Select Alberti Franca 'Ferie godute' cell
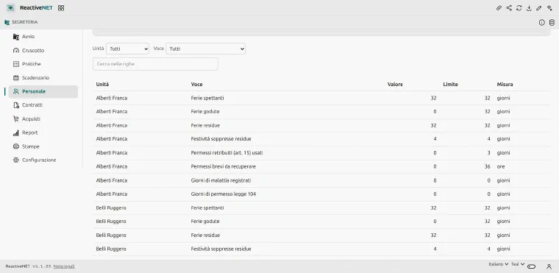Screen dimensions: 559x273 [x=205, y=112]
